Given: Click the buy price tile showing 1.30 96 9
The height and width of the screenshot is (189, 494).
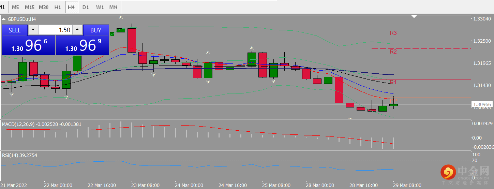Looking at the screenshot, I should pos(82,45).
